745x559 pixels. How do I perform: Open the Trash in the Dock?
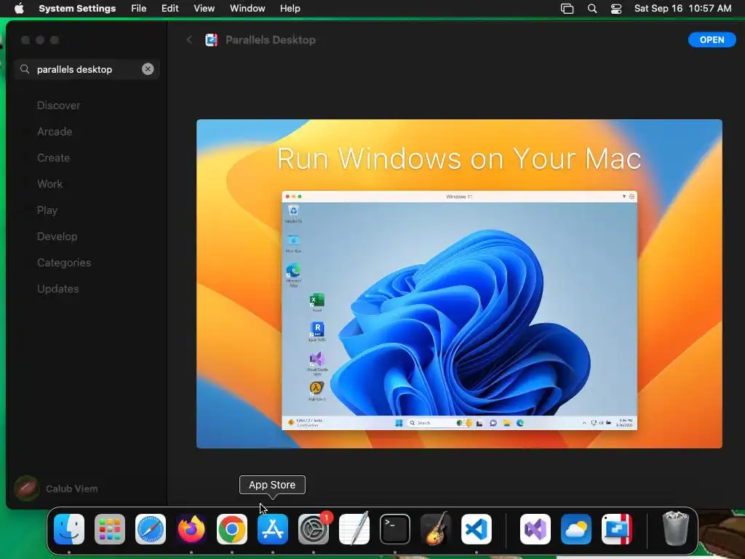(x=676, y=528)
